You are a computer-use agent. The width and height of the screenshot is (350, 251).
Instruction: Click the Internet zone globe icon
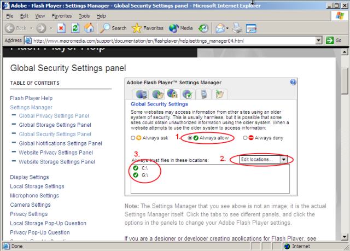tap(287, 246)
